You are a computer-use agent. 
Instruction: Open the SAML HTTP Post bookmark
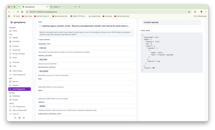[x=78, y=16]
